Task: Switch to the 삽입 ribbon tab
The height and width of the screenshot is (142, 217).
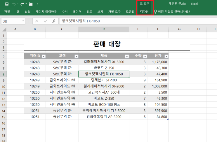Action: pos(27,12)
